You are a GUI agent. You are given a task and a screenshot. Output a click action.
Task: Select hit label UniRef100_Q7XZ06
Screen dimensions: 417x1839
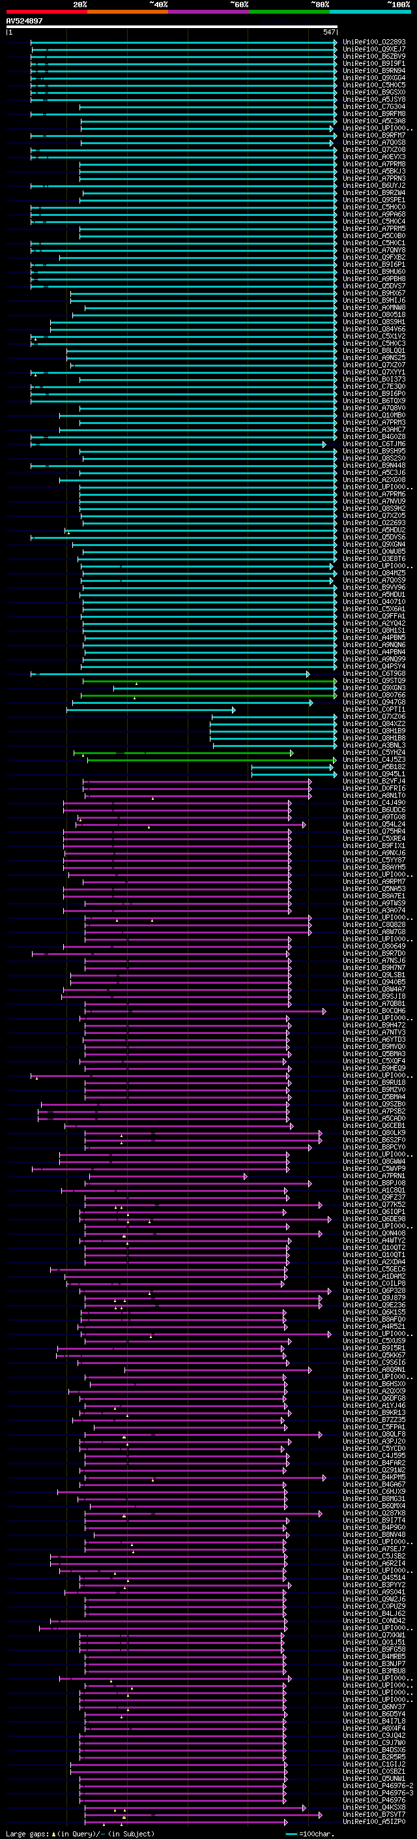[x=374, y=716]
